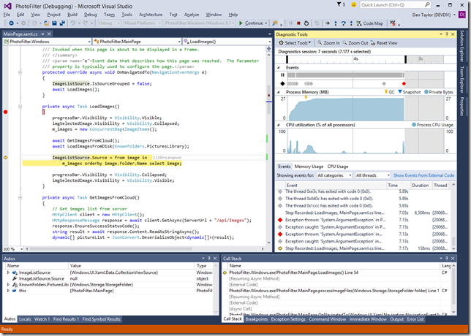The height and width of the screenshot is (336, 471).
Task: Switch to the Locals tab
Action: 24,319
